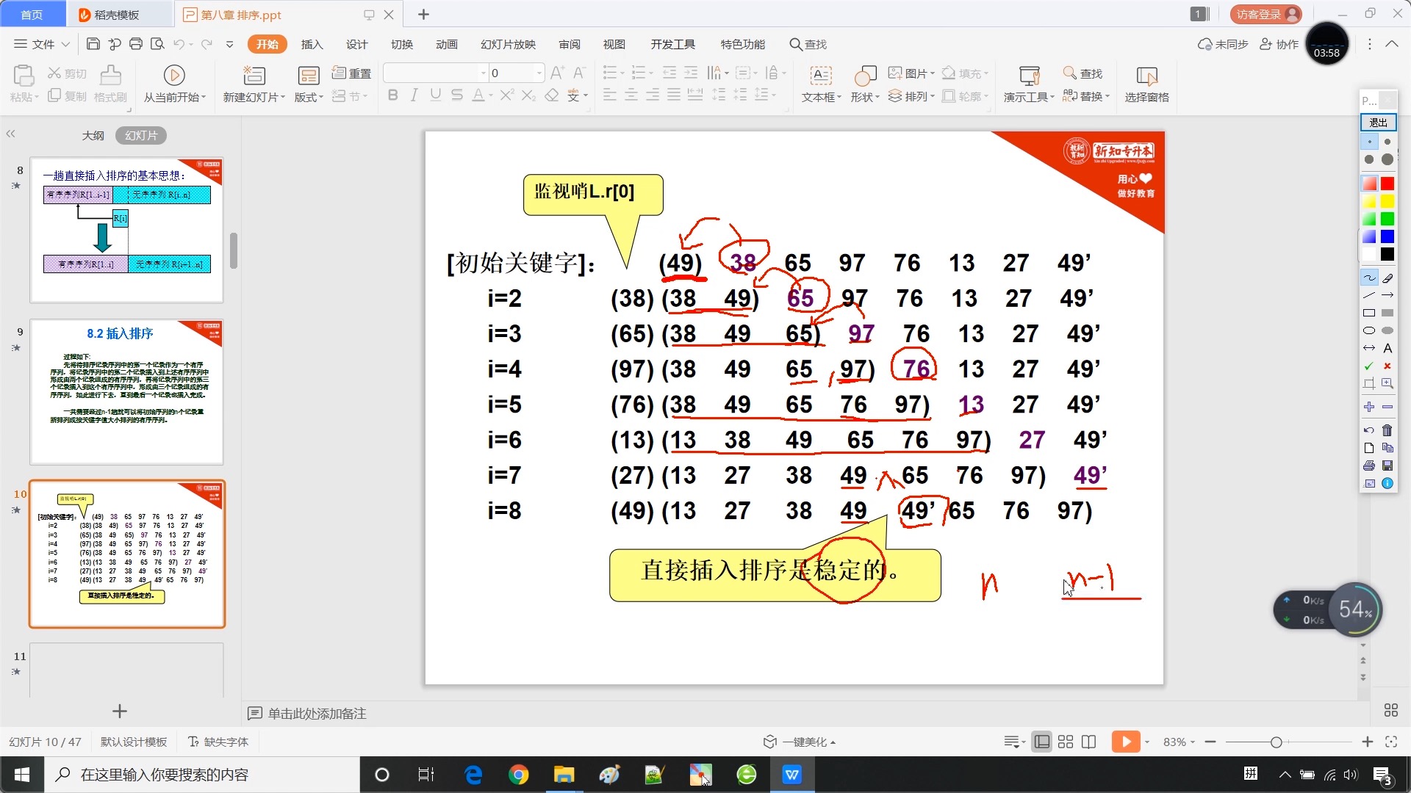Click the blue info icon in annotation palette
The height and width of the screenshot is (793, 1411).
pyautogui.click(x=1387, y=483)
